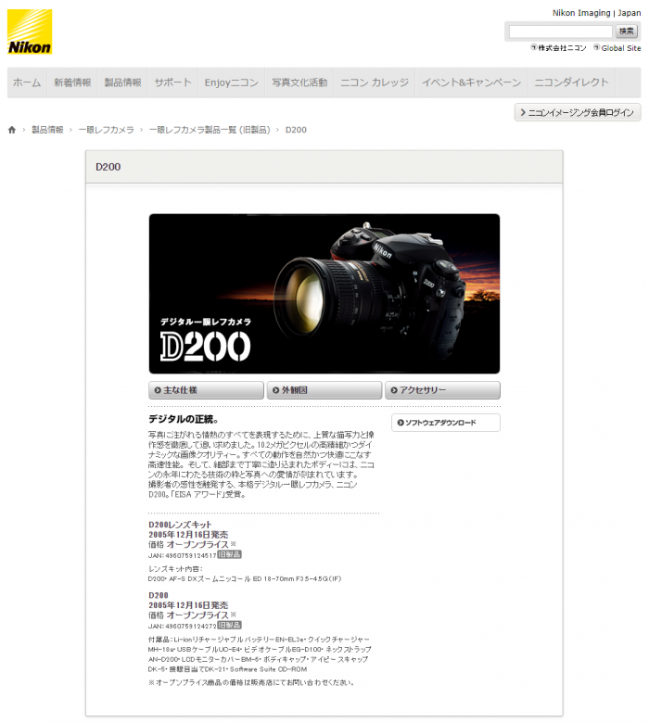Click the arrow icon on 主な仕様

pyautogui.click(x=158, y=390)
